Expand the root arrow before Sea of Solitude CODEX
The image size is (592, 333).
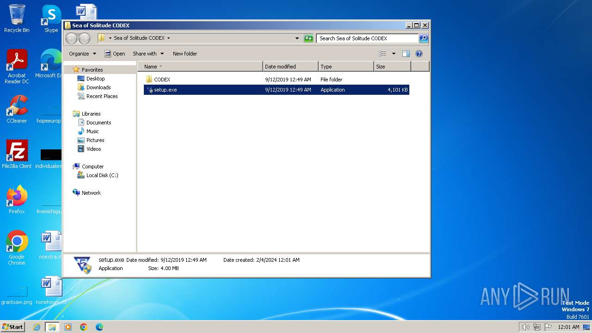coord(110,38)
